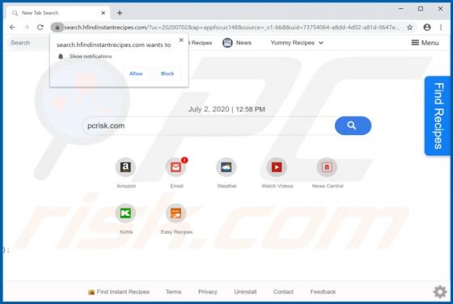This screenshot has width=453, height=304.
Task: Open the Weather shortcut icon
Action: tap(226, 167)
